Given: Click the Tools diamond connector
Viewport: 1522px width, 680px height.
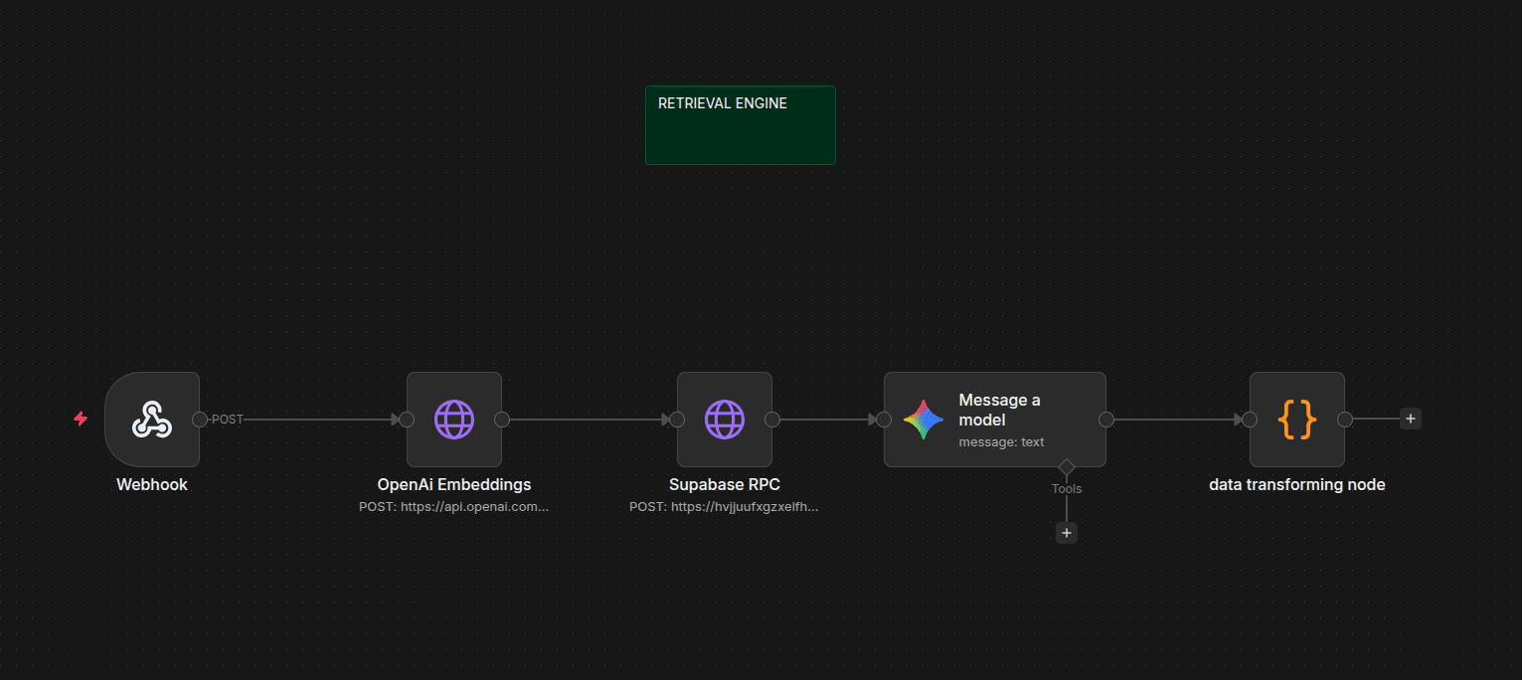Looking at the screenshot, I should pyautogui.click(x=1067, y=466).
